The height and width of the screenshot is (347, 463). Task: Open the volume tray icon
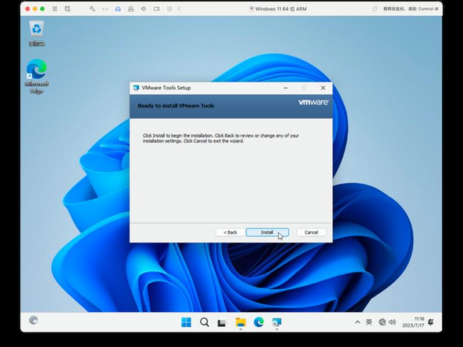point(392,322)
